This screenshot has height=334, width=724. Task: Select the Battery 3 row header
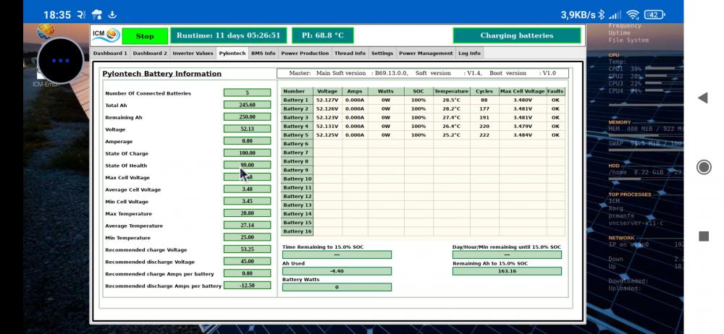tap(297, 118)
